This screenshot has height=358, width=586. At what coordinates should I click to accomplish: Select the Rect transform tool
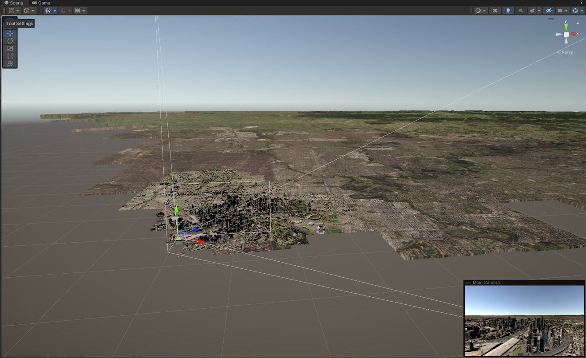coord(10,56)
